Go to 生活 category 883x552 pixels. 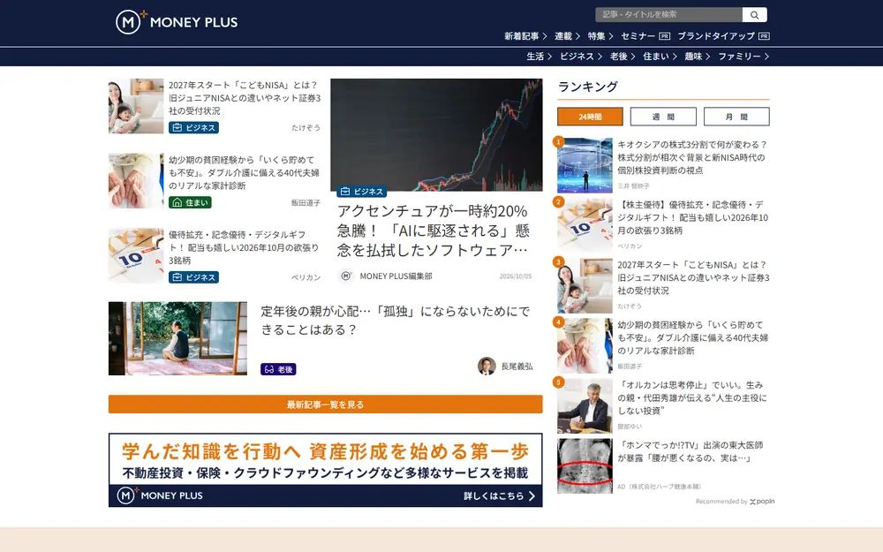pos(539,57)
